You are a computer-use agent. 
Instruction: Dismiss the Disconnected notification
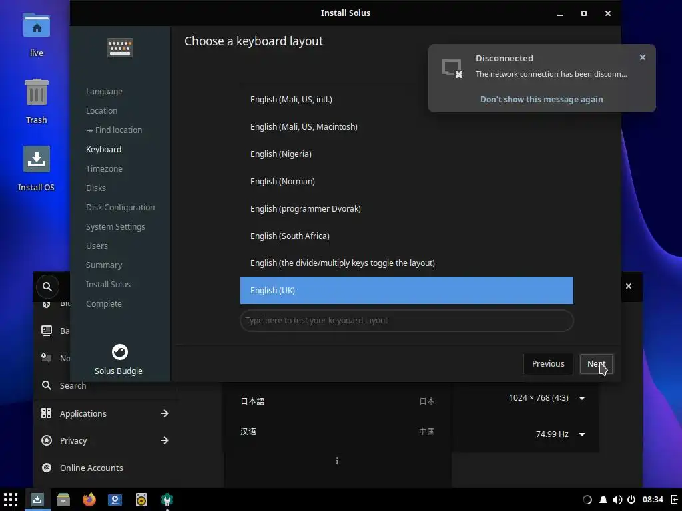click(x=643, y=57)
